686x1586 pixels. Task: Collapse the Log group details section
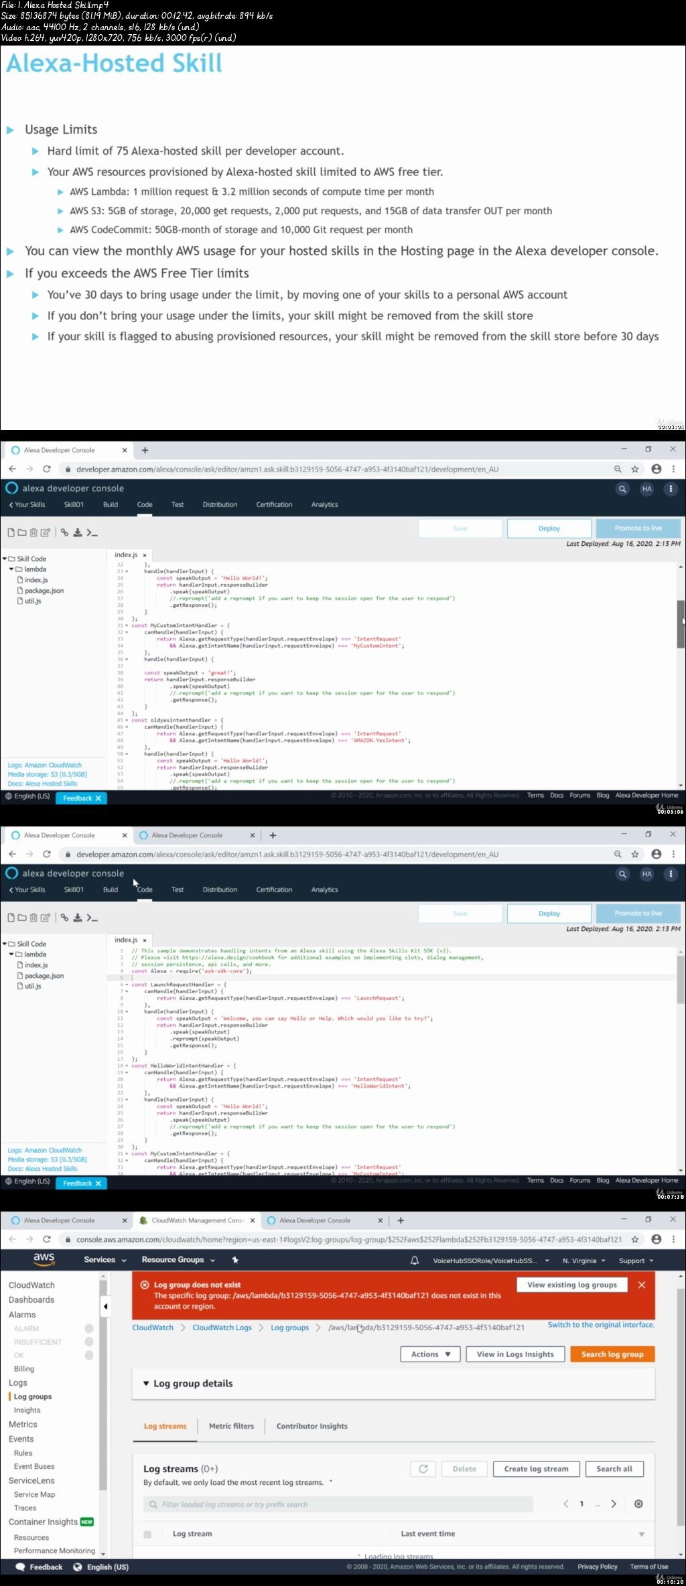coord(147,1383)
